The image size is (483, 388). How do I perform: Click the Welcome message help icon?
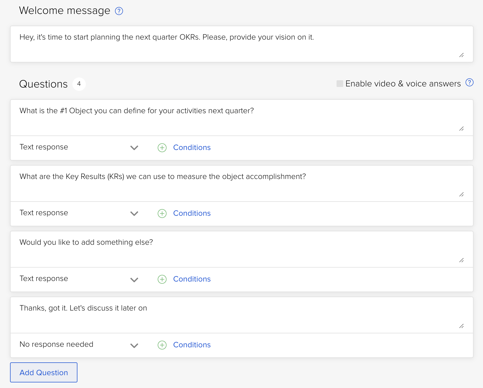coord(119,11)
